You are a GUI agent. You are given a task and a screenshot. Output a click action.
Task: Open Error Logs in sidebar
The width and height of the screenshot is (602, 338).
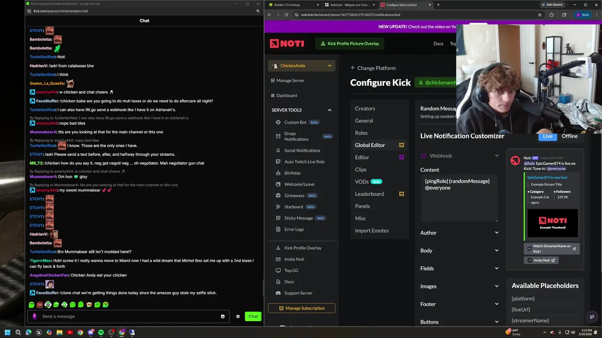pos(294,229)
